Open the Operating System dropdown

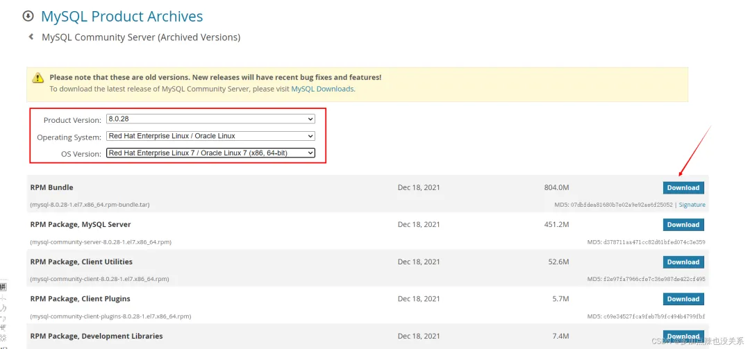point(210,136)
